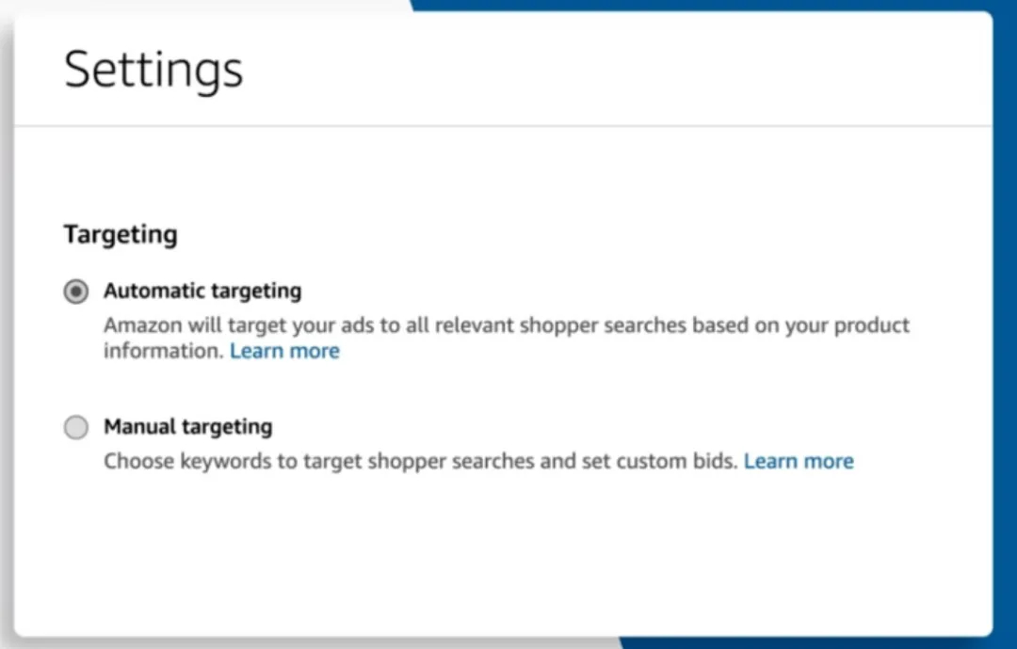Screen dimensions: 1017x649
Task: Click the Settings heading
Action: pos(153,69)
